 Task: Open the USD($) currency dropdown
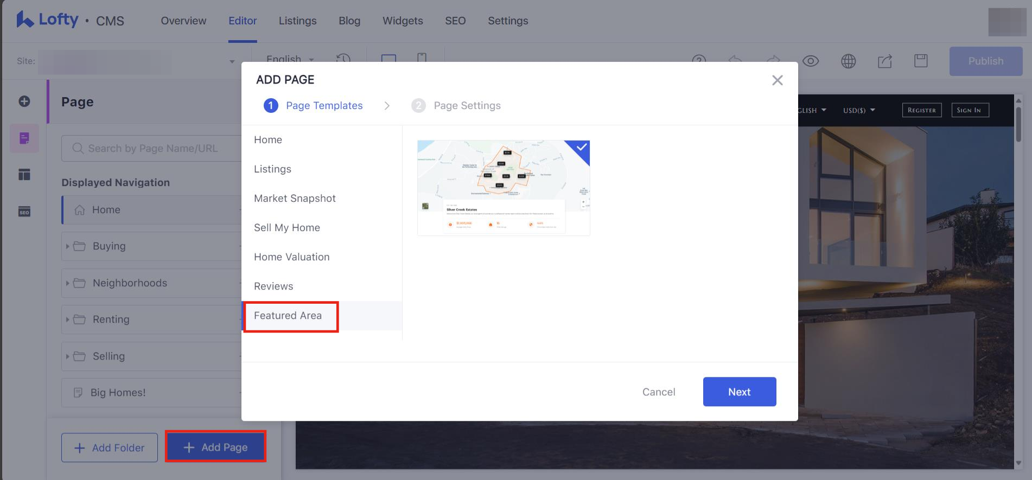[x=858, y=110]
